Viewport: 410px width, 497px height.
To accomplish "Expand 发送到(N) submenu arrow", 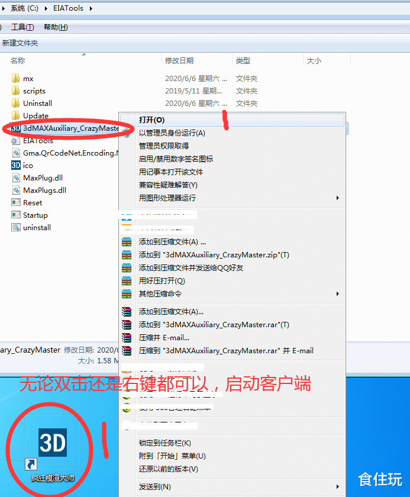I will (338, 486).
